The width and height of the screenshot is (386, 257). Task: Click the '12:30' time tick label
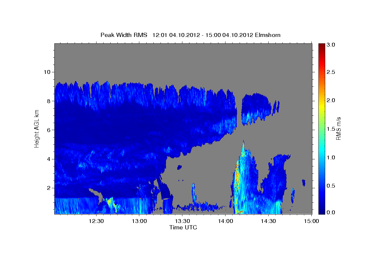click(96, 221)
